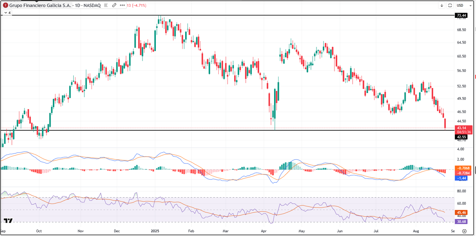This screenshot has width=476, height=236.
Task: Click the chain link icon in legend
Action: pos(114,6)
